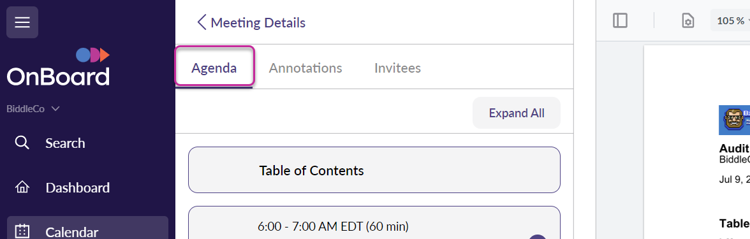Open the document settings gear-page icon
The image size is (750, 239).
point(687,20)
